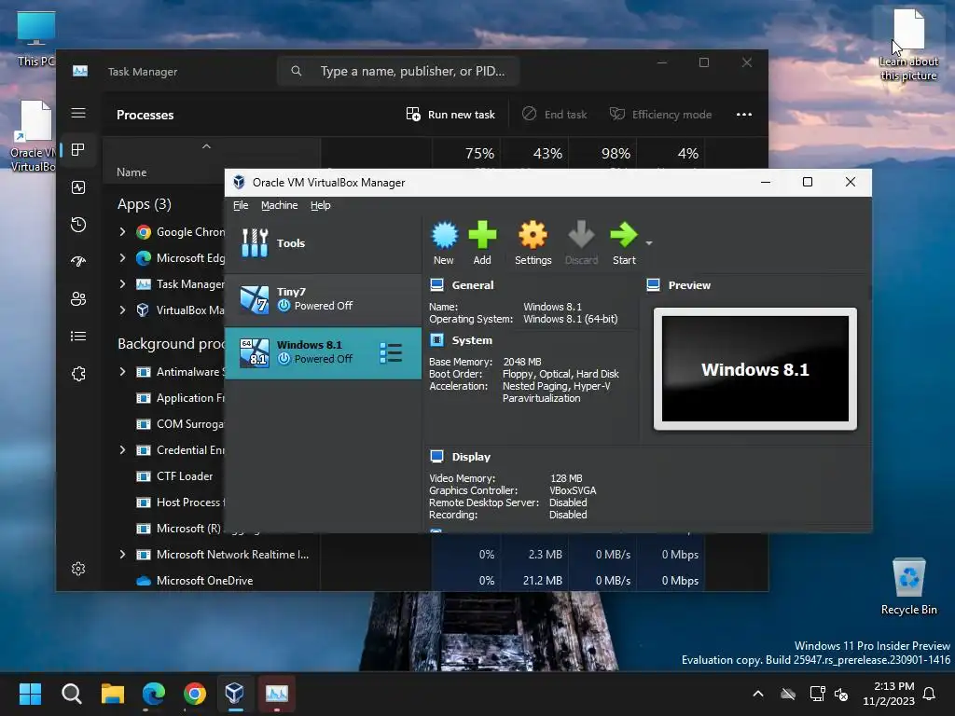Click Run new task in Task Manager
Viewport: 955px width, 716px height.
point(450,115)
